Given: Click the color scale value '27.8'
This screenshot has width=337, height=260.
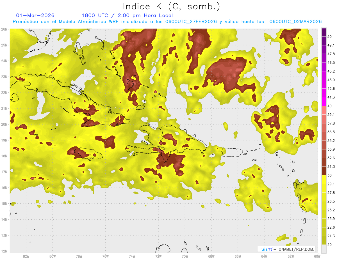Looking at the screenshot, I should pos(331,193).
